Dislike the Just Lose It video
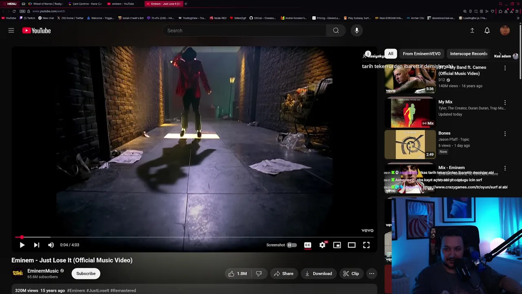The width and height of the screenshot is (522, 294). [259, 274]
